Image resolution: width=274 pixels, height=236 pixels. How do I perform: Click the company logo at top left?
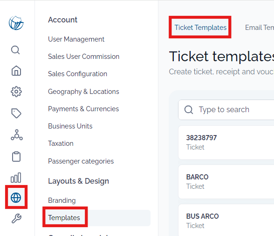pyautogui.click(x=16, y=23)
